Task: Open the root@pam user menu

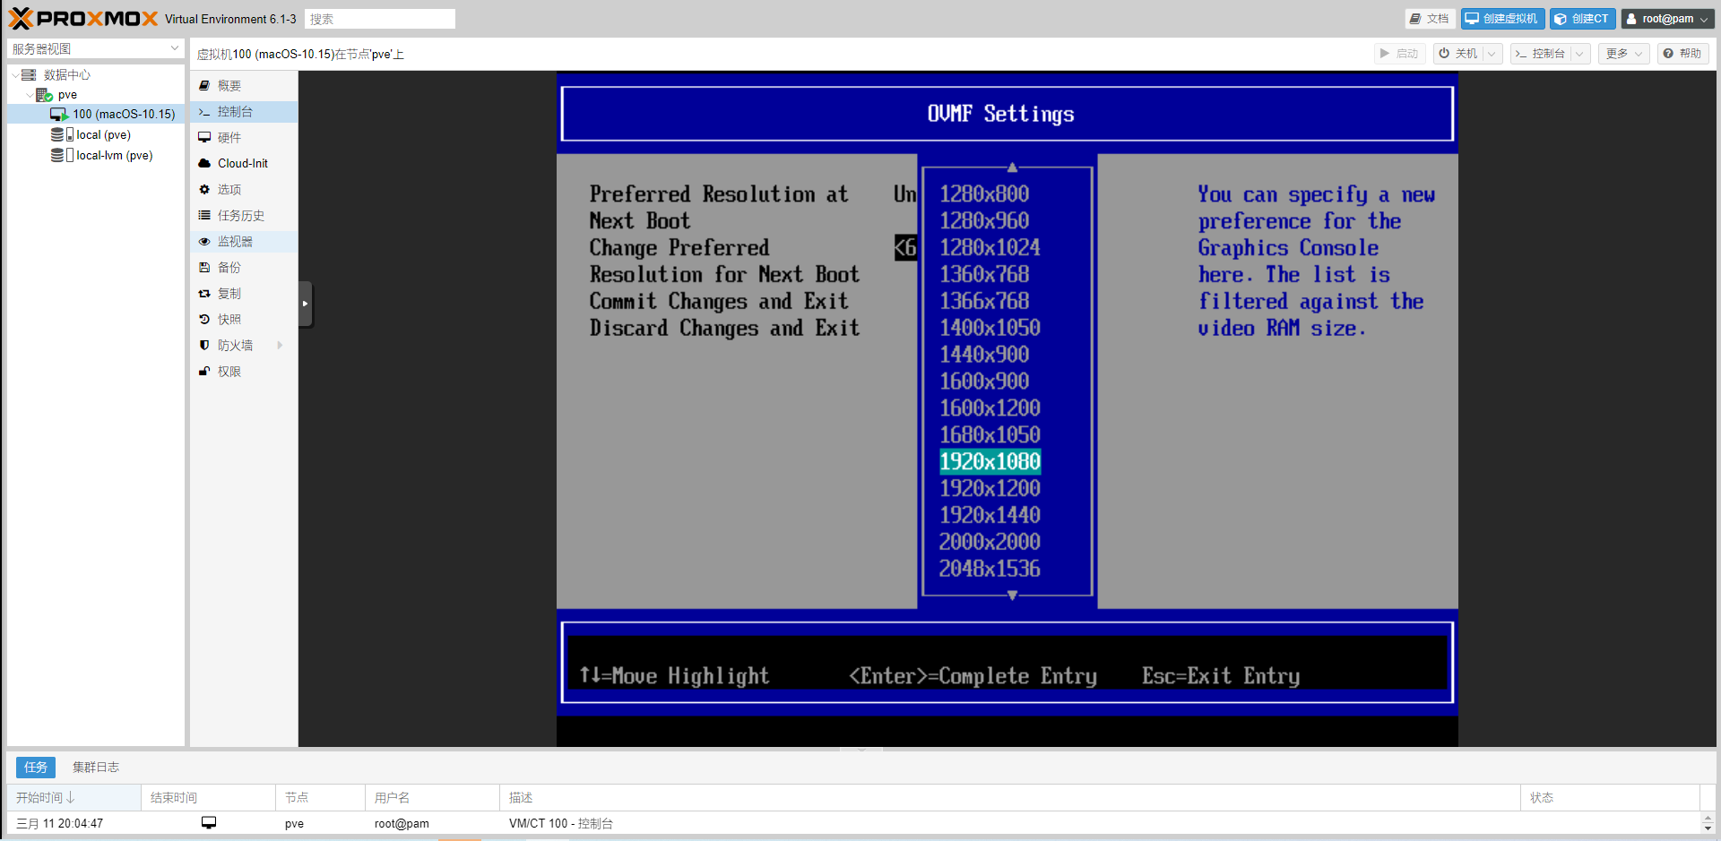Action: pos(1666,19)
